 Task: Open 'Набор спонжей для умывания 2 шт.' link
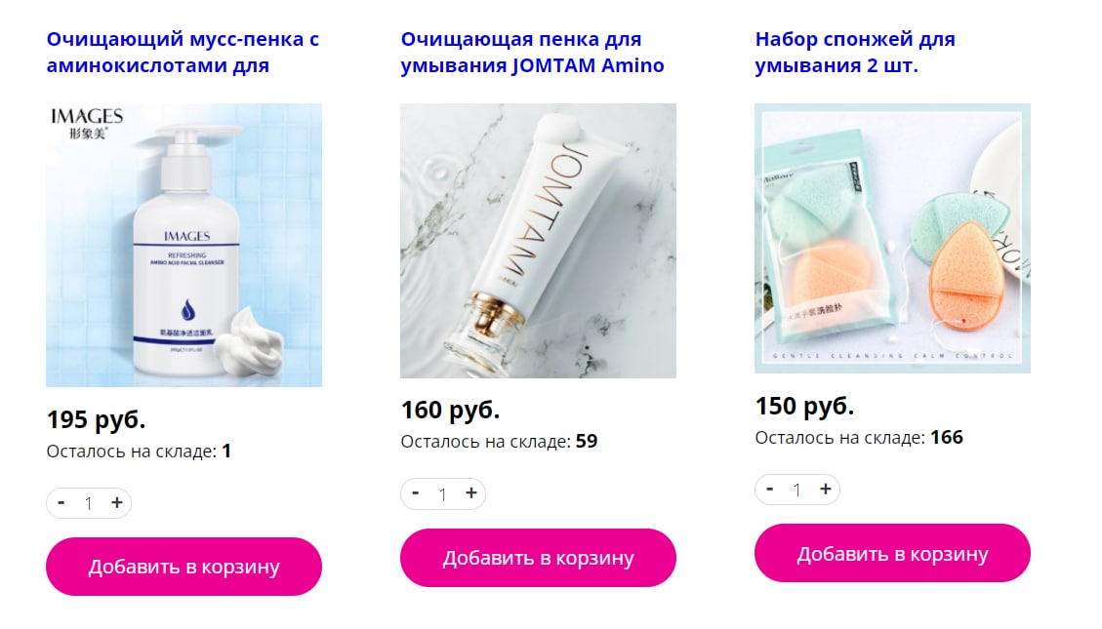(855, 52)
